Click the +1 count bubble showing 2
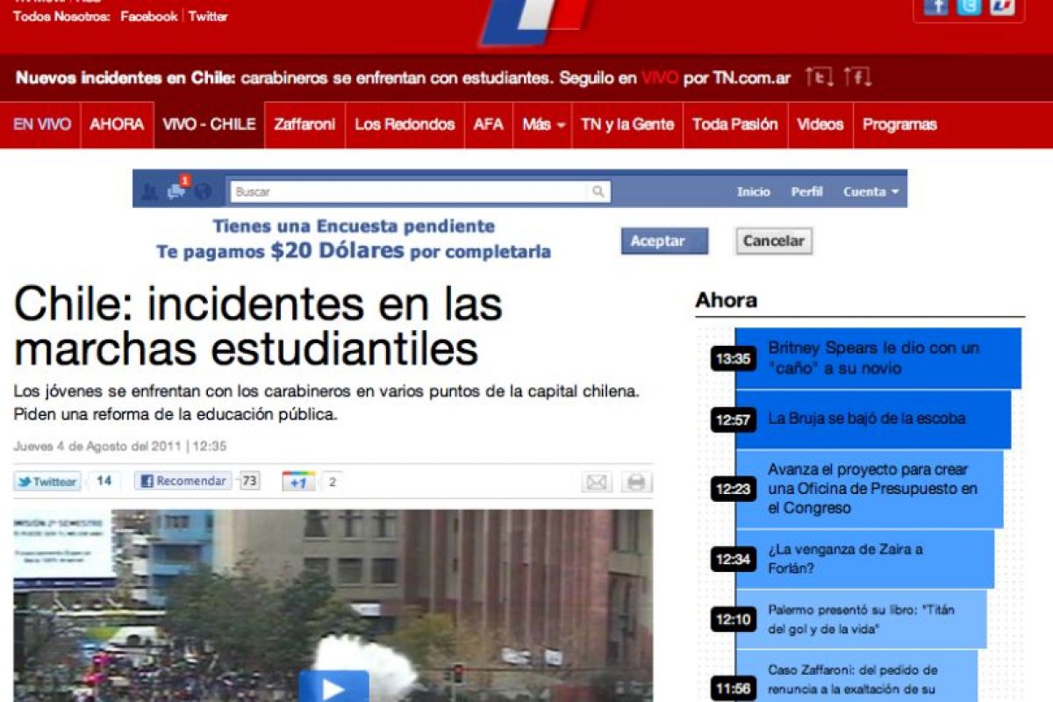 pyautogui.click(x=332, y=482)
